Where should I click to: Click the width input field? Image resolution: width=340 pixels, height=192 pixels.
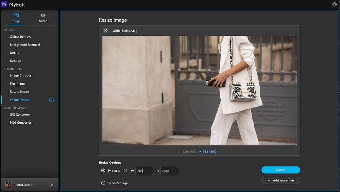144,171
